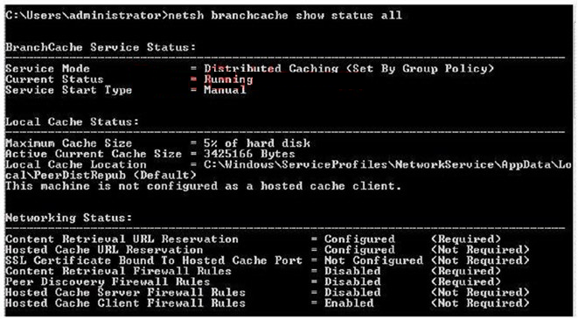Image resolution: width=578 pixels, height=319 pixels.
Task: Click Peer Discovery Firewall Rules label
Action: click(x=108, y=282)
